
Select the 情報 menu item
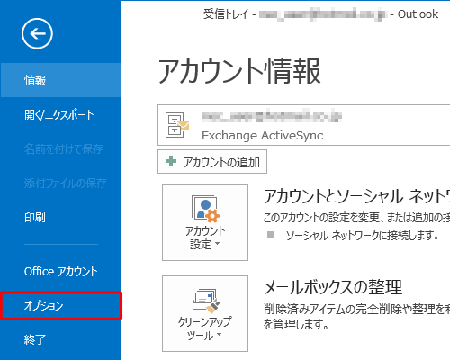point(60,80)
